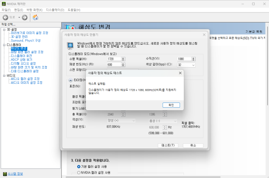269x178 pixels.
Task: Select 비디오 컬러 설정 조정 item
Action: click(25, 79)
